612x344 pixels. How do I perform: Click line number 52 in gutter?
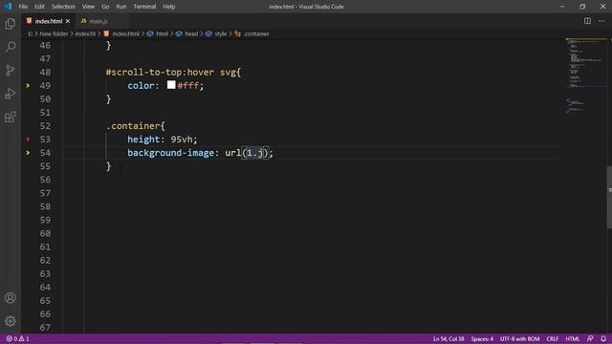(x=45, y=126)
